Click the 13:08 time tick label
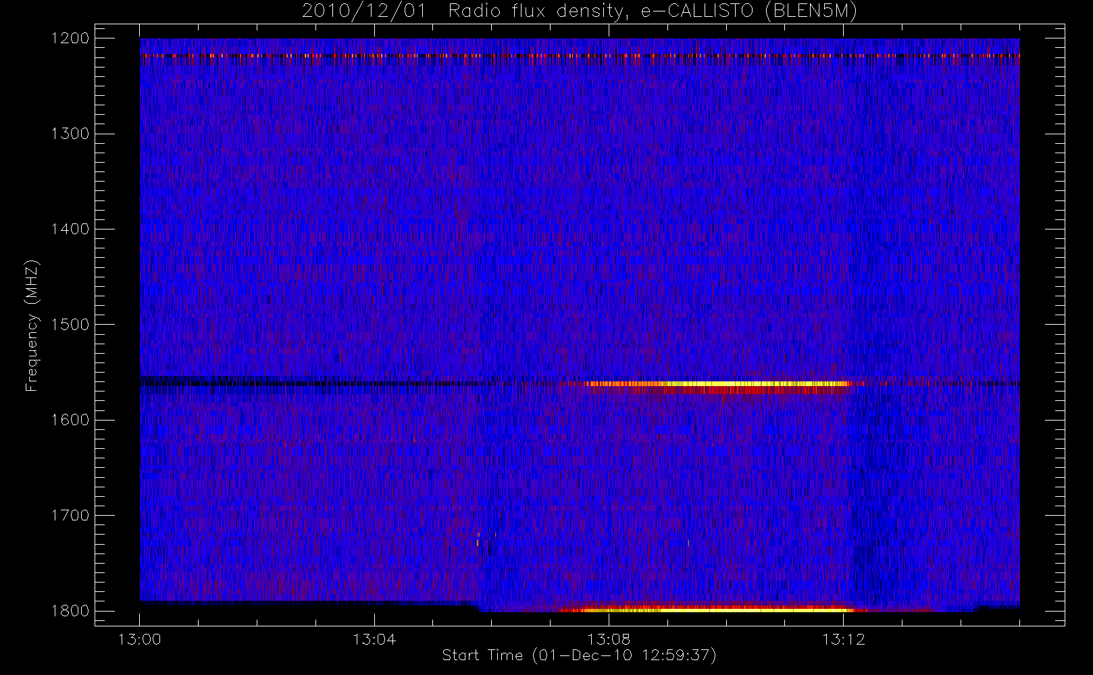The width and height of the screenshot is (1093, 675). coord(609,639)
